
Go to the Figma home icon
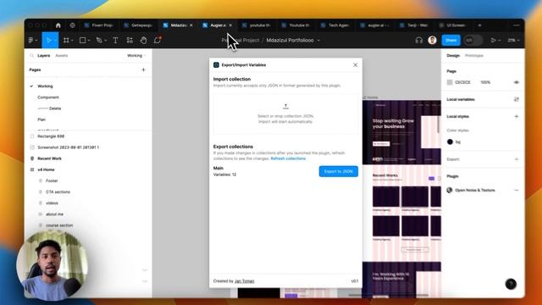pos(58,25)
